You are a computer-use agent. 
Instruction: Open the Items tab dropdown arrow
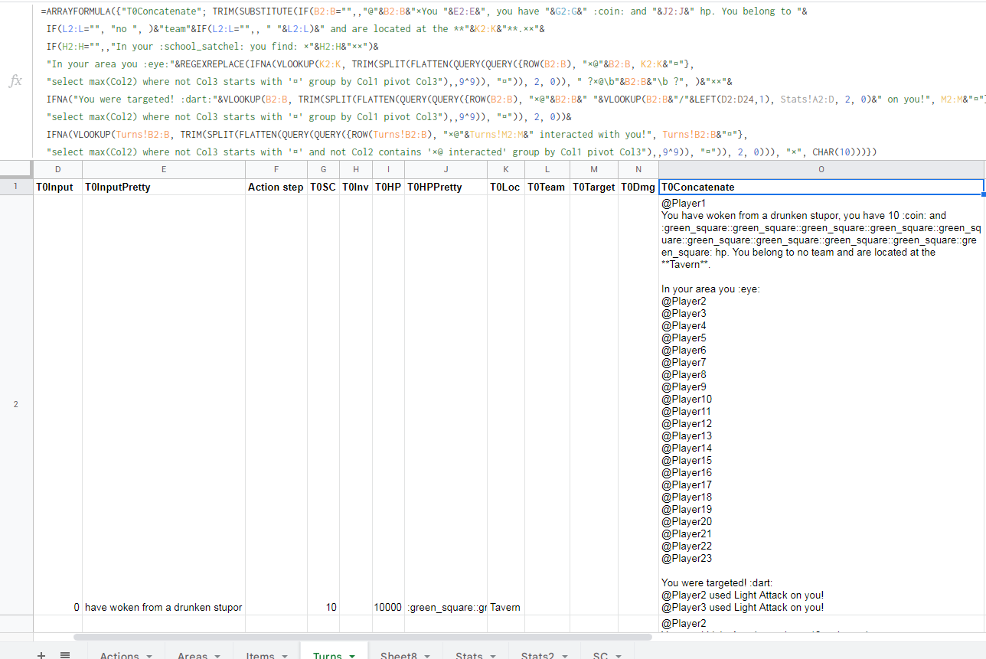tap(284, 656)
